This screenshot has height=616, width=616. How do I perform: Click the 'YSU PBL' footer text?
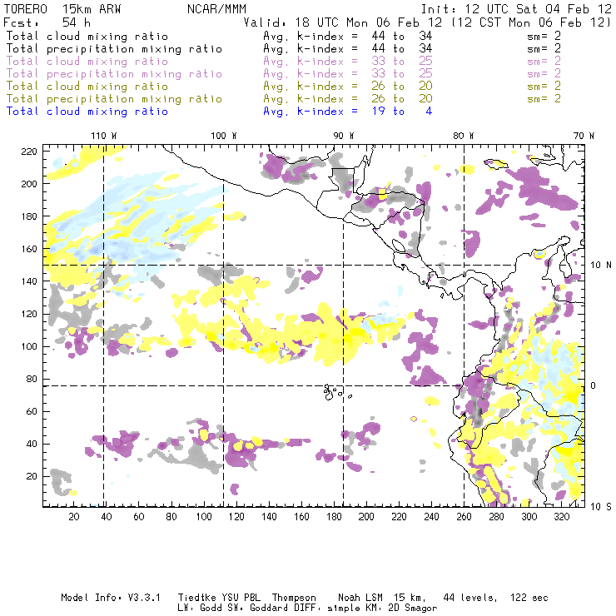pos(241,598)
